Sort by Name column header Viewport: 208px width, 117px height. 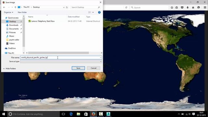[31, 17]
